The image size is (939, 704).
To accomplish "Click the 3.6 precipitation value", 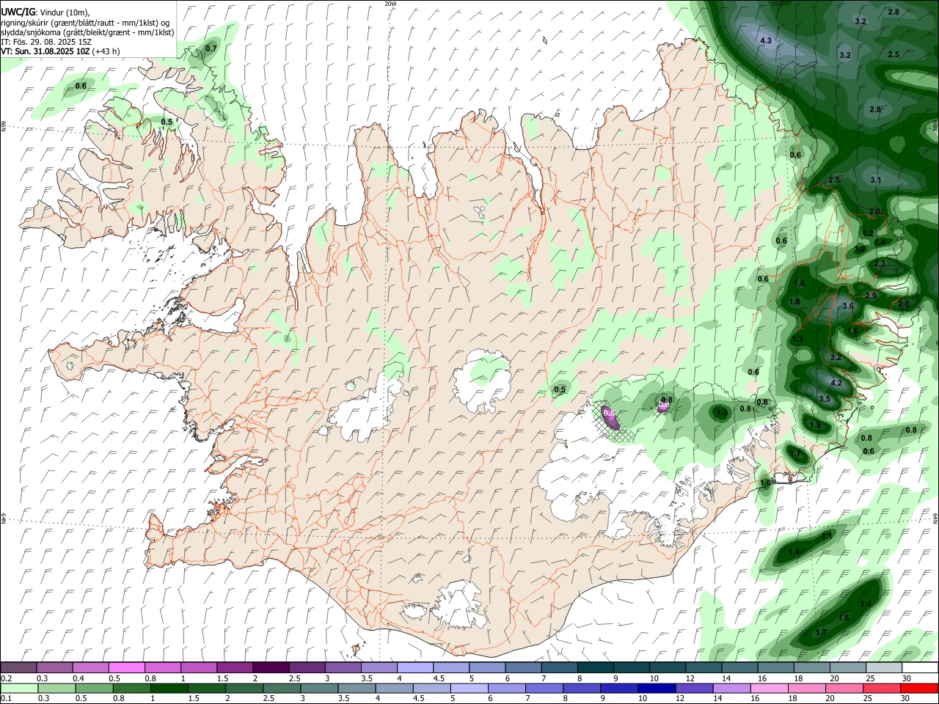I will click(849, 306).
